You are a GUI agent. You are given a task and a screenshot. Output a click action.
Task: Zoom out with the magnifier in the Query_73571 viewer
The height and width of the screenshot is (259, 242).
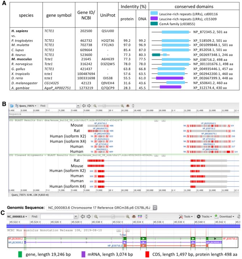tap(95, 106)
